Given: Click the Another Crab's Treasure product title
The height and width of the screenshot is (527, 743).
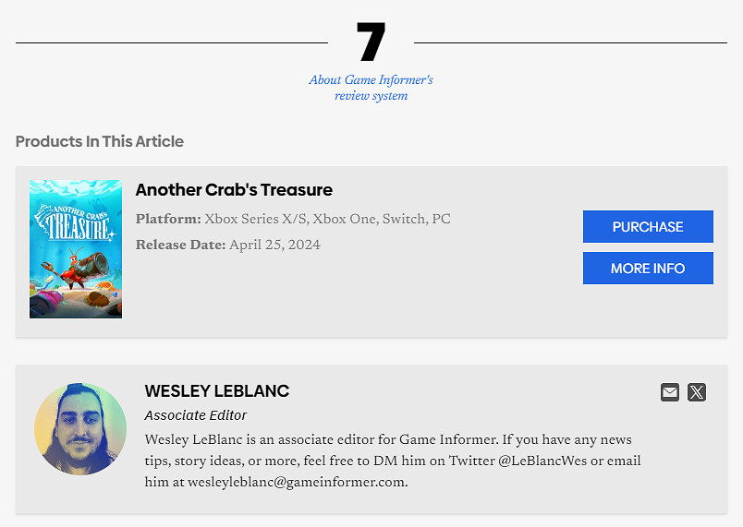Looking at the screenshot, I should click(234, 190).
